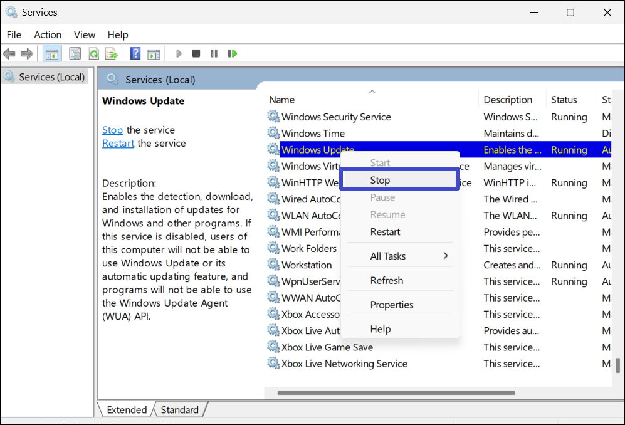Open the View menu in menu bar
The width and height of the screenshot is (625, 425).
(85, 34)
